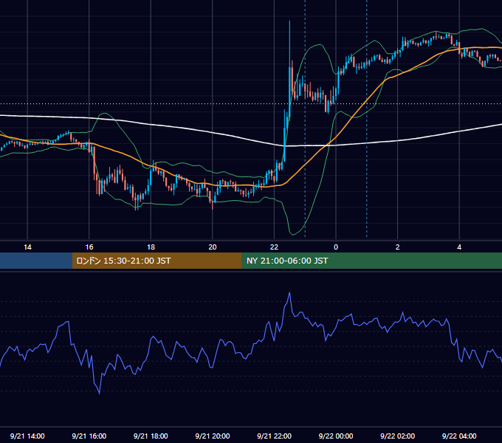Click the upper time axis label 2

click(x=398, y=247)
